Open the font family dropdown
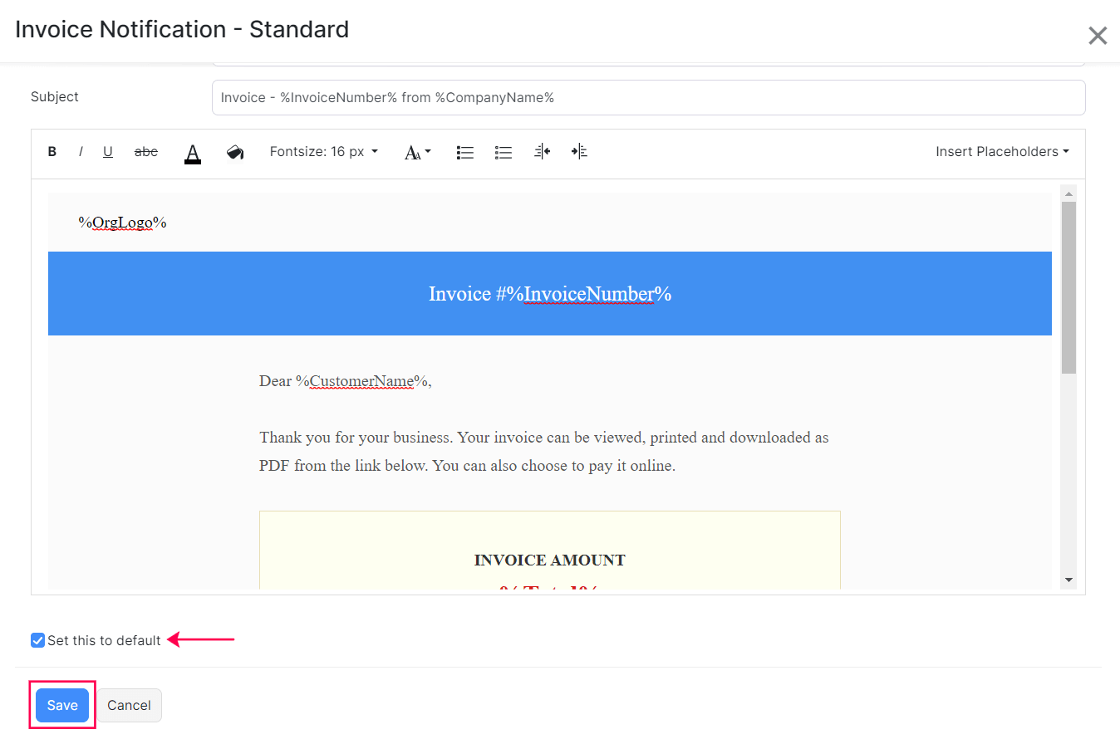This screenshot has height=739, width=1120. tap(417, 152)
